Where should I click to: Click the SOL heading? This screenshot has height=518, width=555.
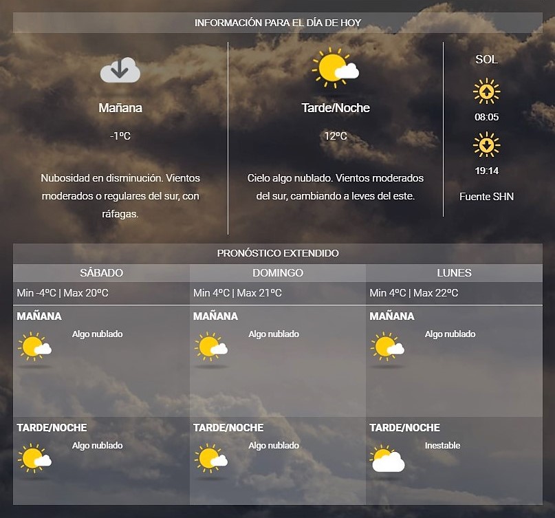(x=487, y=59)
